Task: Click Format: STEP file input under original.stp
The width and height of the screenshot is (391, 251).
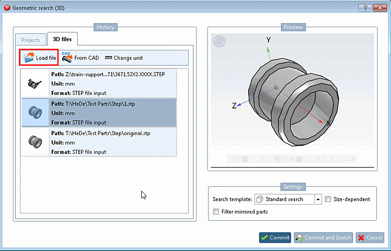Action: (x=79, y=152)
